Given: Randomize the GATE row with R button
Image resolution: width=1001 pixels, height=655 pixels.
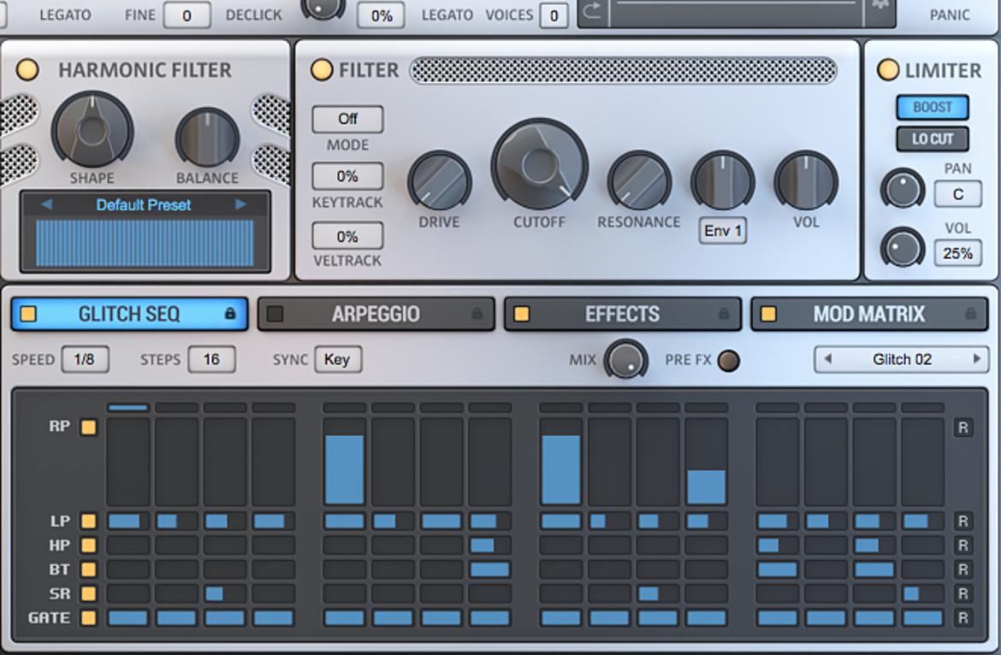Looking at the screenshot, I should [962, 618].
